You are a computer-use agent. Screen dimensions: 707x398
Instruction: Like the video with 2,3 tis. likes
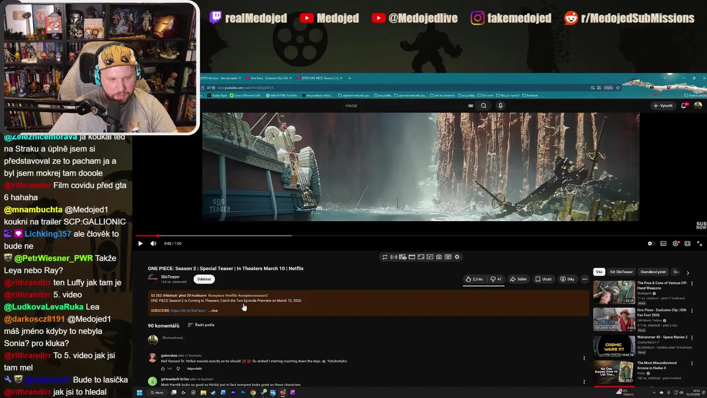474,279
